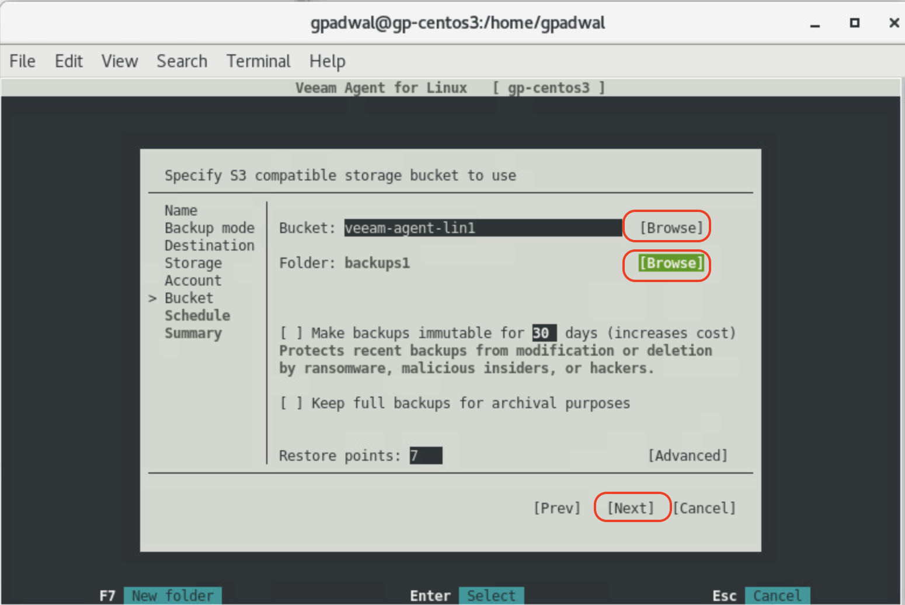Close the terminal window
The height and width of the screenshot is (605, 905).
(x=894, y=23)
